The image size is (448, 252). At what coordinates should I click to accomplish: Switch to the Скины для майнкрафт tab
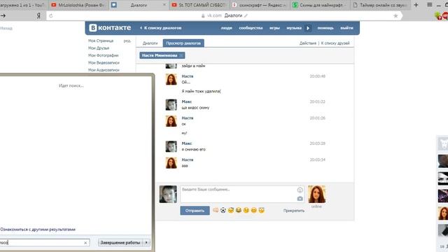[x=320, y=5]
